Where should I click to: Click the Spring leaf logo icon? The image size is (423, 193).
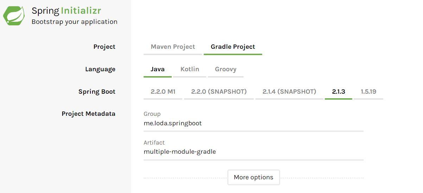[14, 15]
